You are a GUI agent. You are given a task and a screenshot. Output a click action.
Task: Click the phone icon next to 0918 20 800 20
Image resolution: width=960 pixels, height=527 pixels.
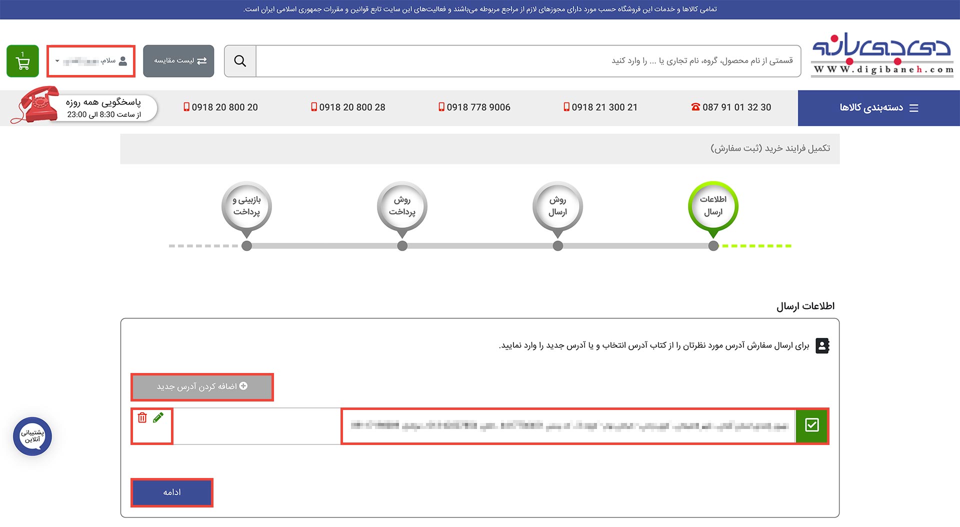pos(186,107)
